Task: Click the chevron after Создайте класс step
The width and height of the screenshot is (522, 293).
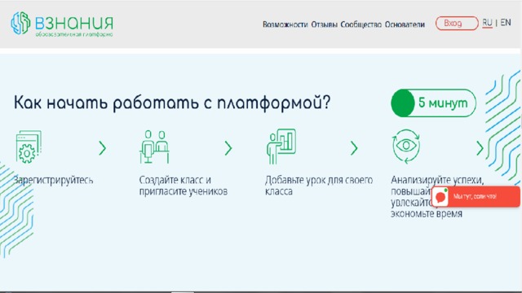Action: pyautogui.click(x=228, y=148)
